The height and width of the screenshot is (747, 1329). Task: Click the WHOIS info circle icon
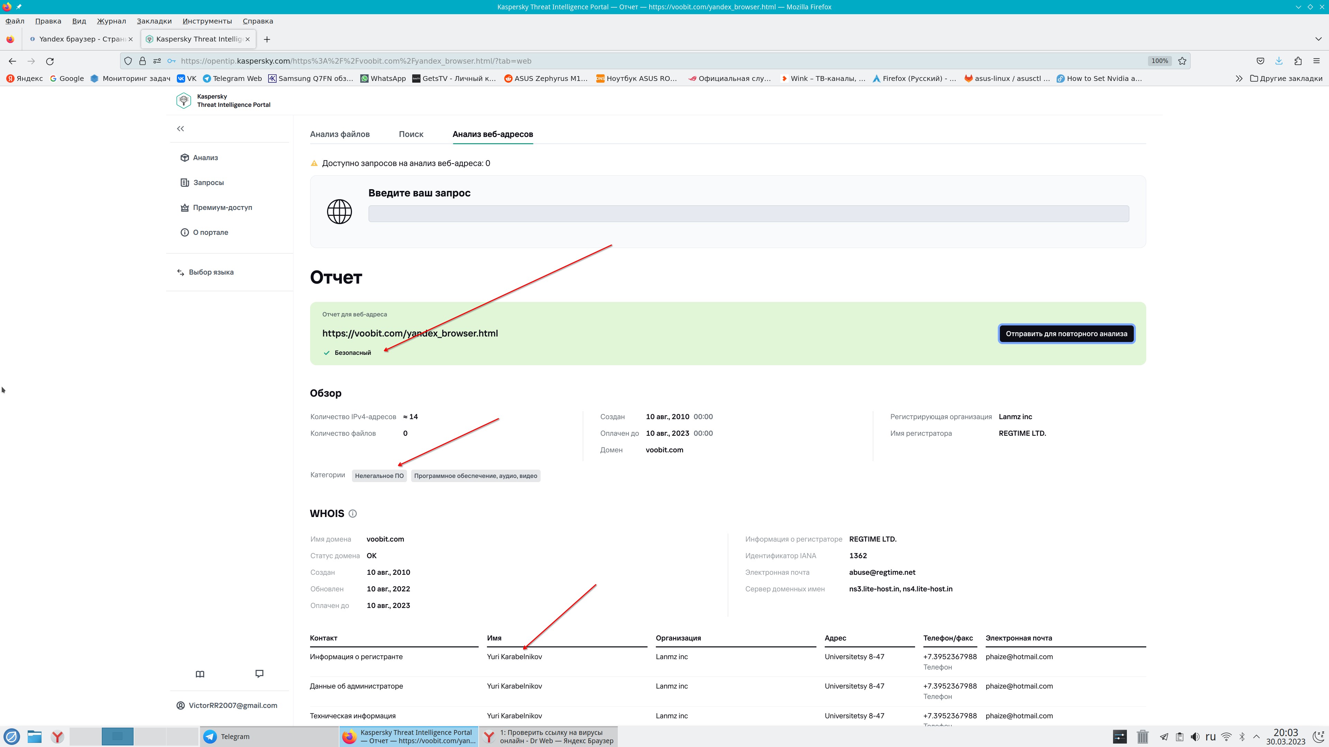(352, 514)
